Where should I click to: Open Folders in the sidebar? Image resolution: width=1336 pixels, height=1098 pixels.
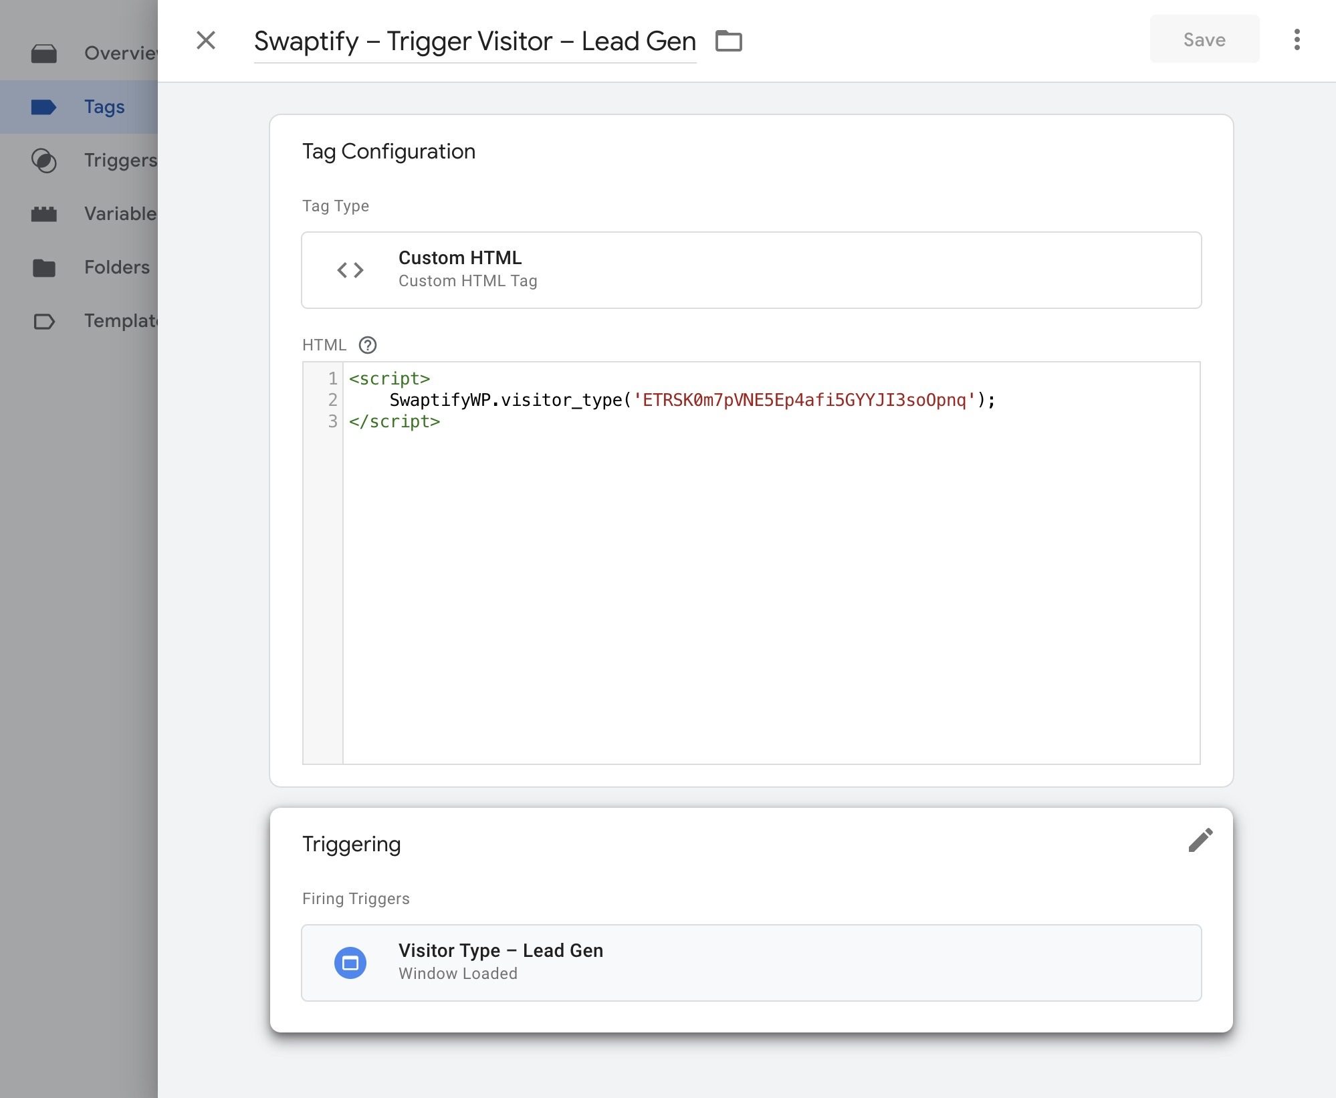tap(116, 267)
